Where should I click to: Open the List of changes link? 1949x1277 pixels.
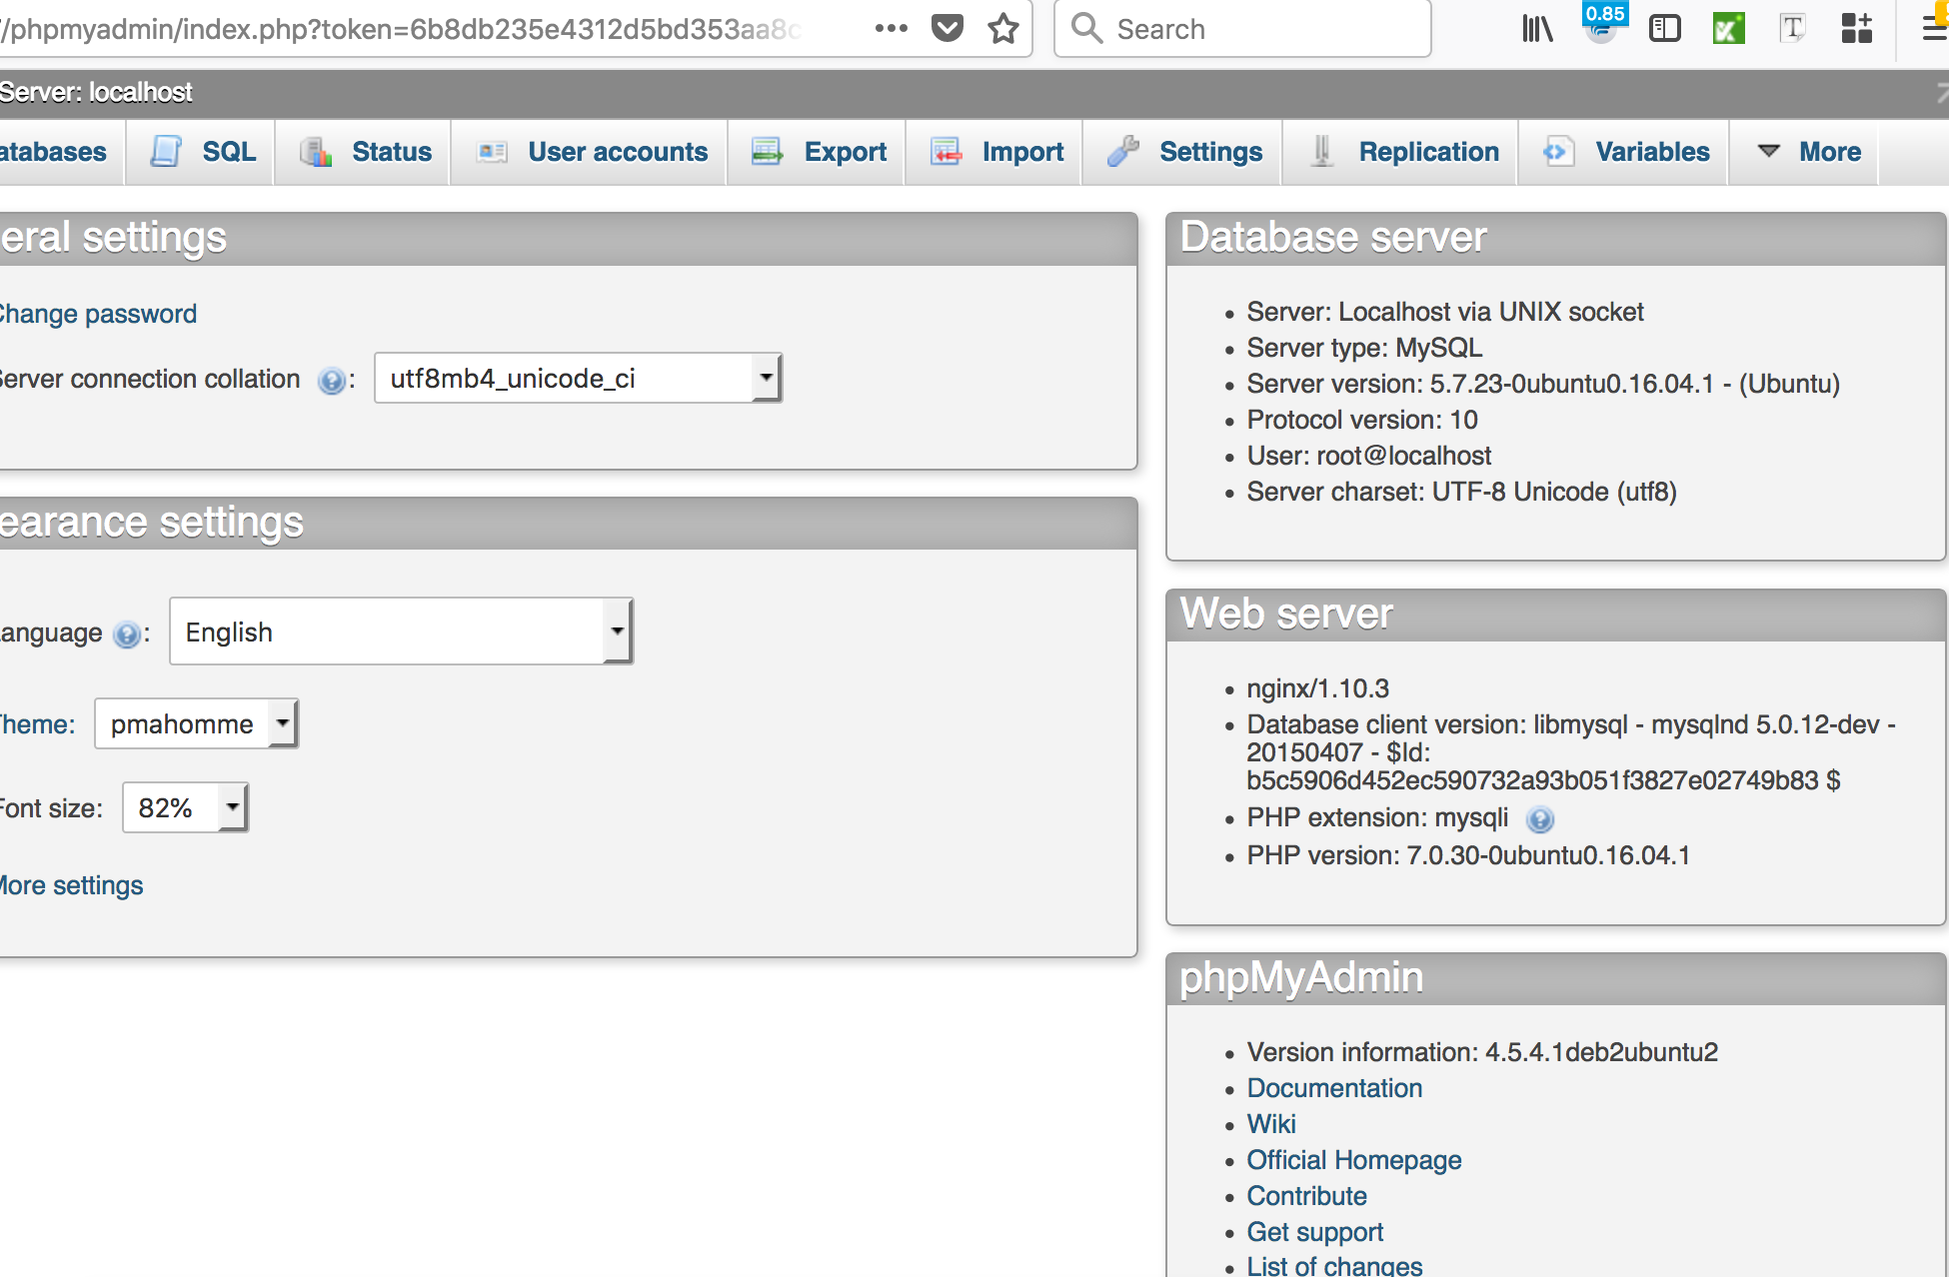(1334, 1266)
